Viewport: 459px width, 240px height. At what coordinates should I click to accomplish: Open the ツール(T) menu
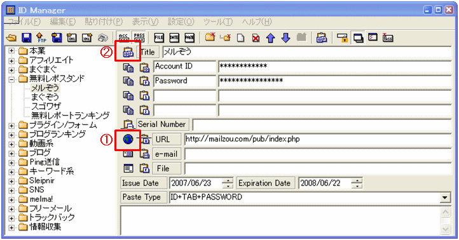218,22
